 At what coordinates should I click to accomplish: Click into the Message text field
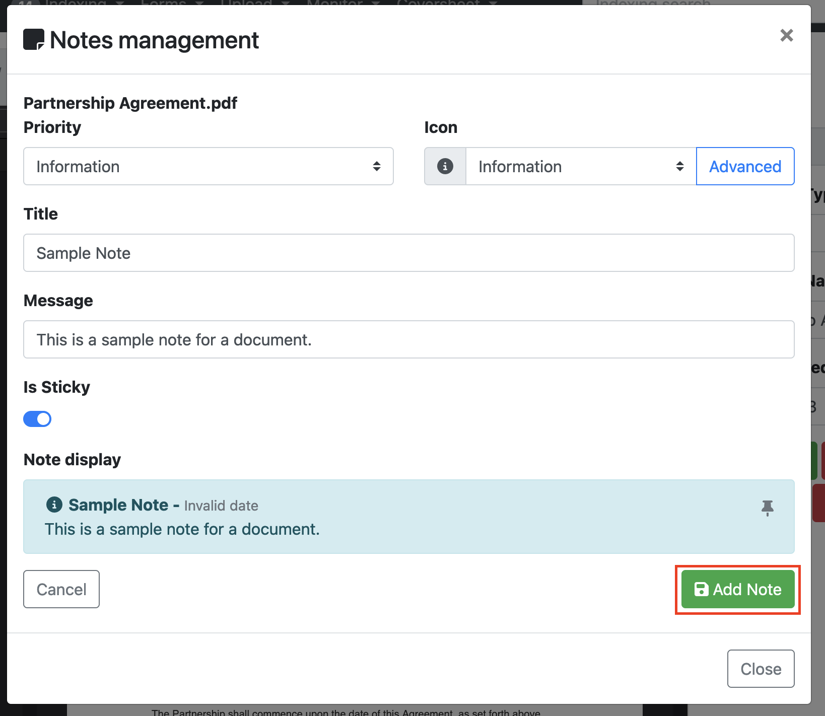point(408,339)
